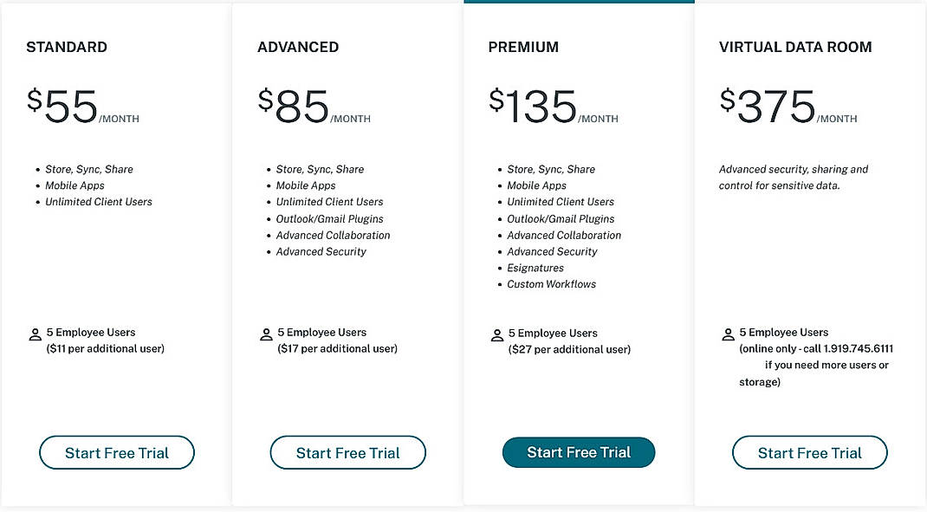Start free trial for the Virtual Data Room
Viewport: 927px width, 512px height.
click(x=809, y=452)
